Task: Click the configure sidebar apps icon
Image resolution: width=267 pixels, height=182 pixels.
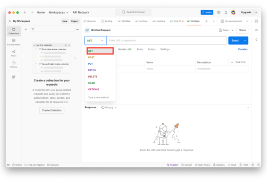Action: [x=14, y=77]
